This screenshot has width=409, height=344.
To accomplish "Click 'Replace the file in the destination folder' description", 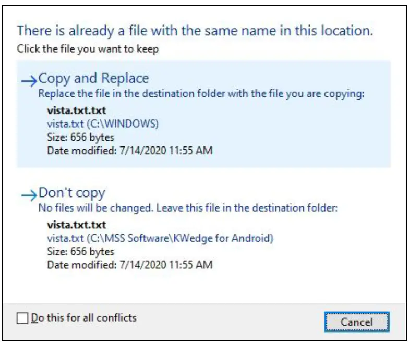I will [201, 94].
